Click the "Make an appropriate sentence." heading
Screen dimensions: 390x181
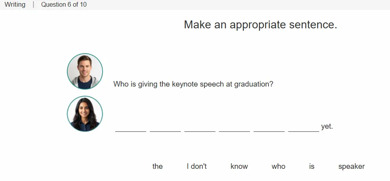[x=260, y=25]
